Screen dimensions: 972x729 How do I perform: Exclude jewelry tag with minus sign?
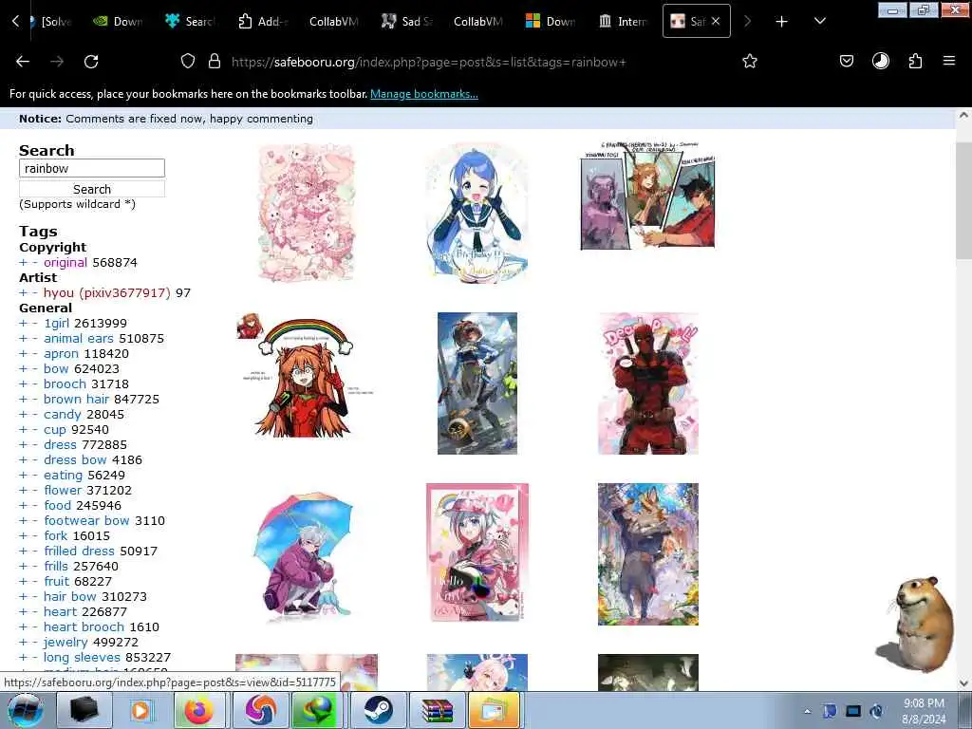point(35,643)
